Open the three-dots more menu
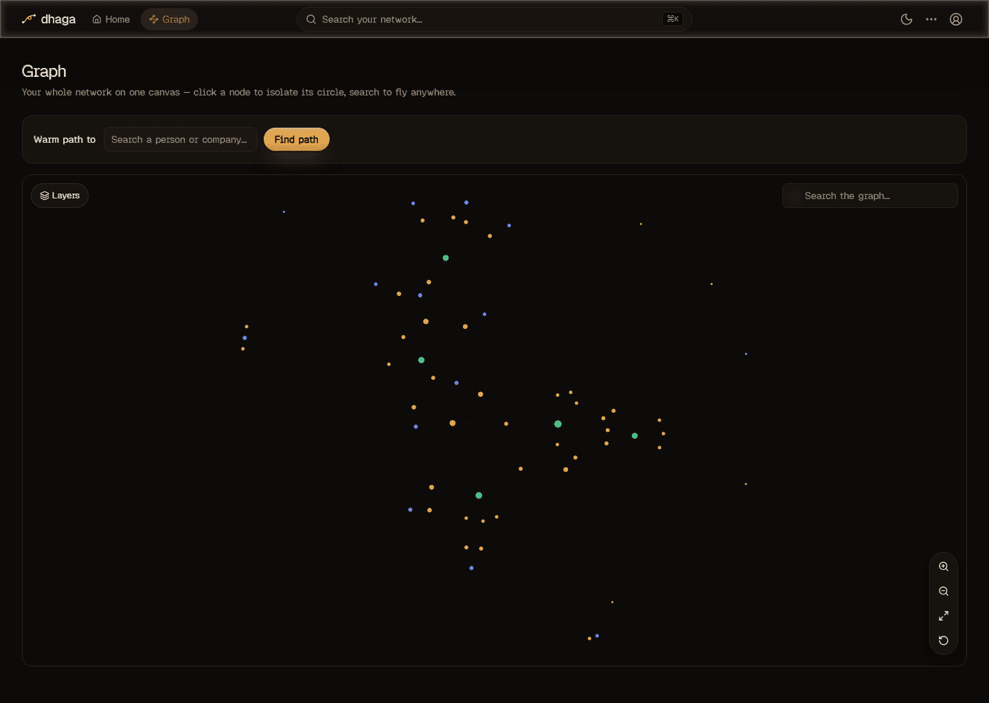 [931, 19]
